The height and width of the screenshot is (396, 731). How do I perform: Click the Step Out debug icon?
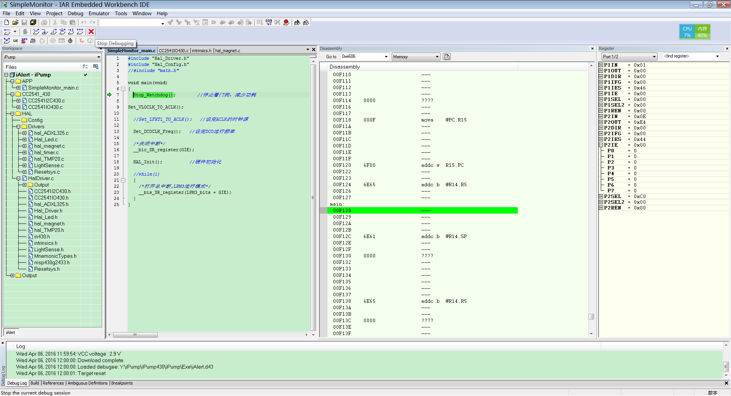54,32
